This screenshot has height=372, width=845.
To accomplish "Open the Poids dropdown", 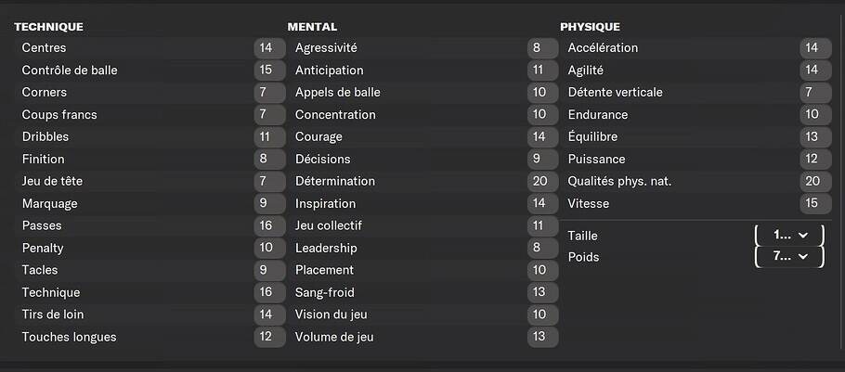I will (x=789, y=257).
